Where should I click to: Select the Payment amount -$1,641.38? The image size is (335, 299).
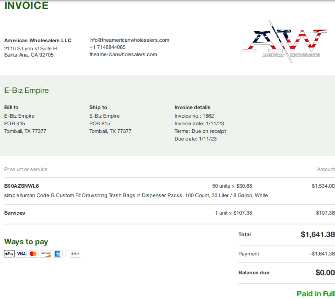pyautogui.click(x=322, y=254)
